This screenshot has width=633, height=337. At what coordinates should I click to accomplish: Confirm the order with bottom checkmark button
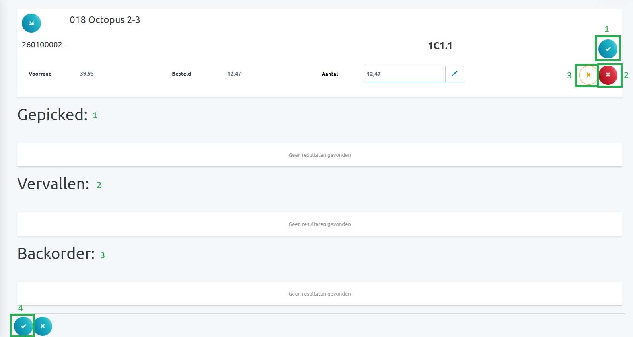[23, 326]
